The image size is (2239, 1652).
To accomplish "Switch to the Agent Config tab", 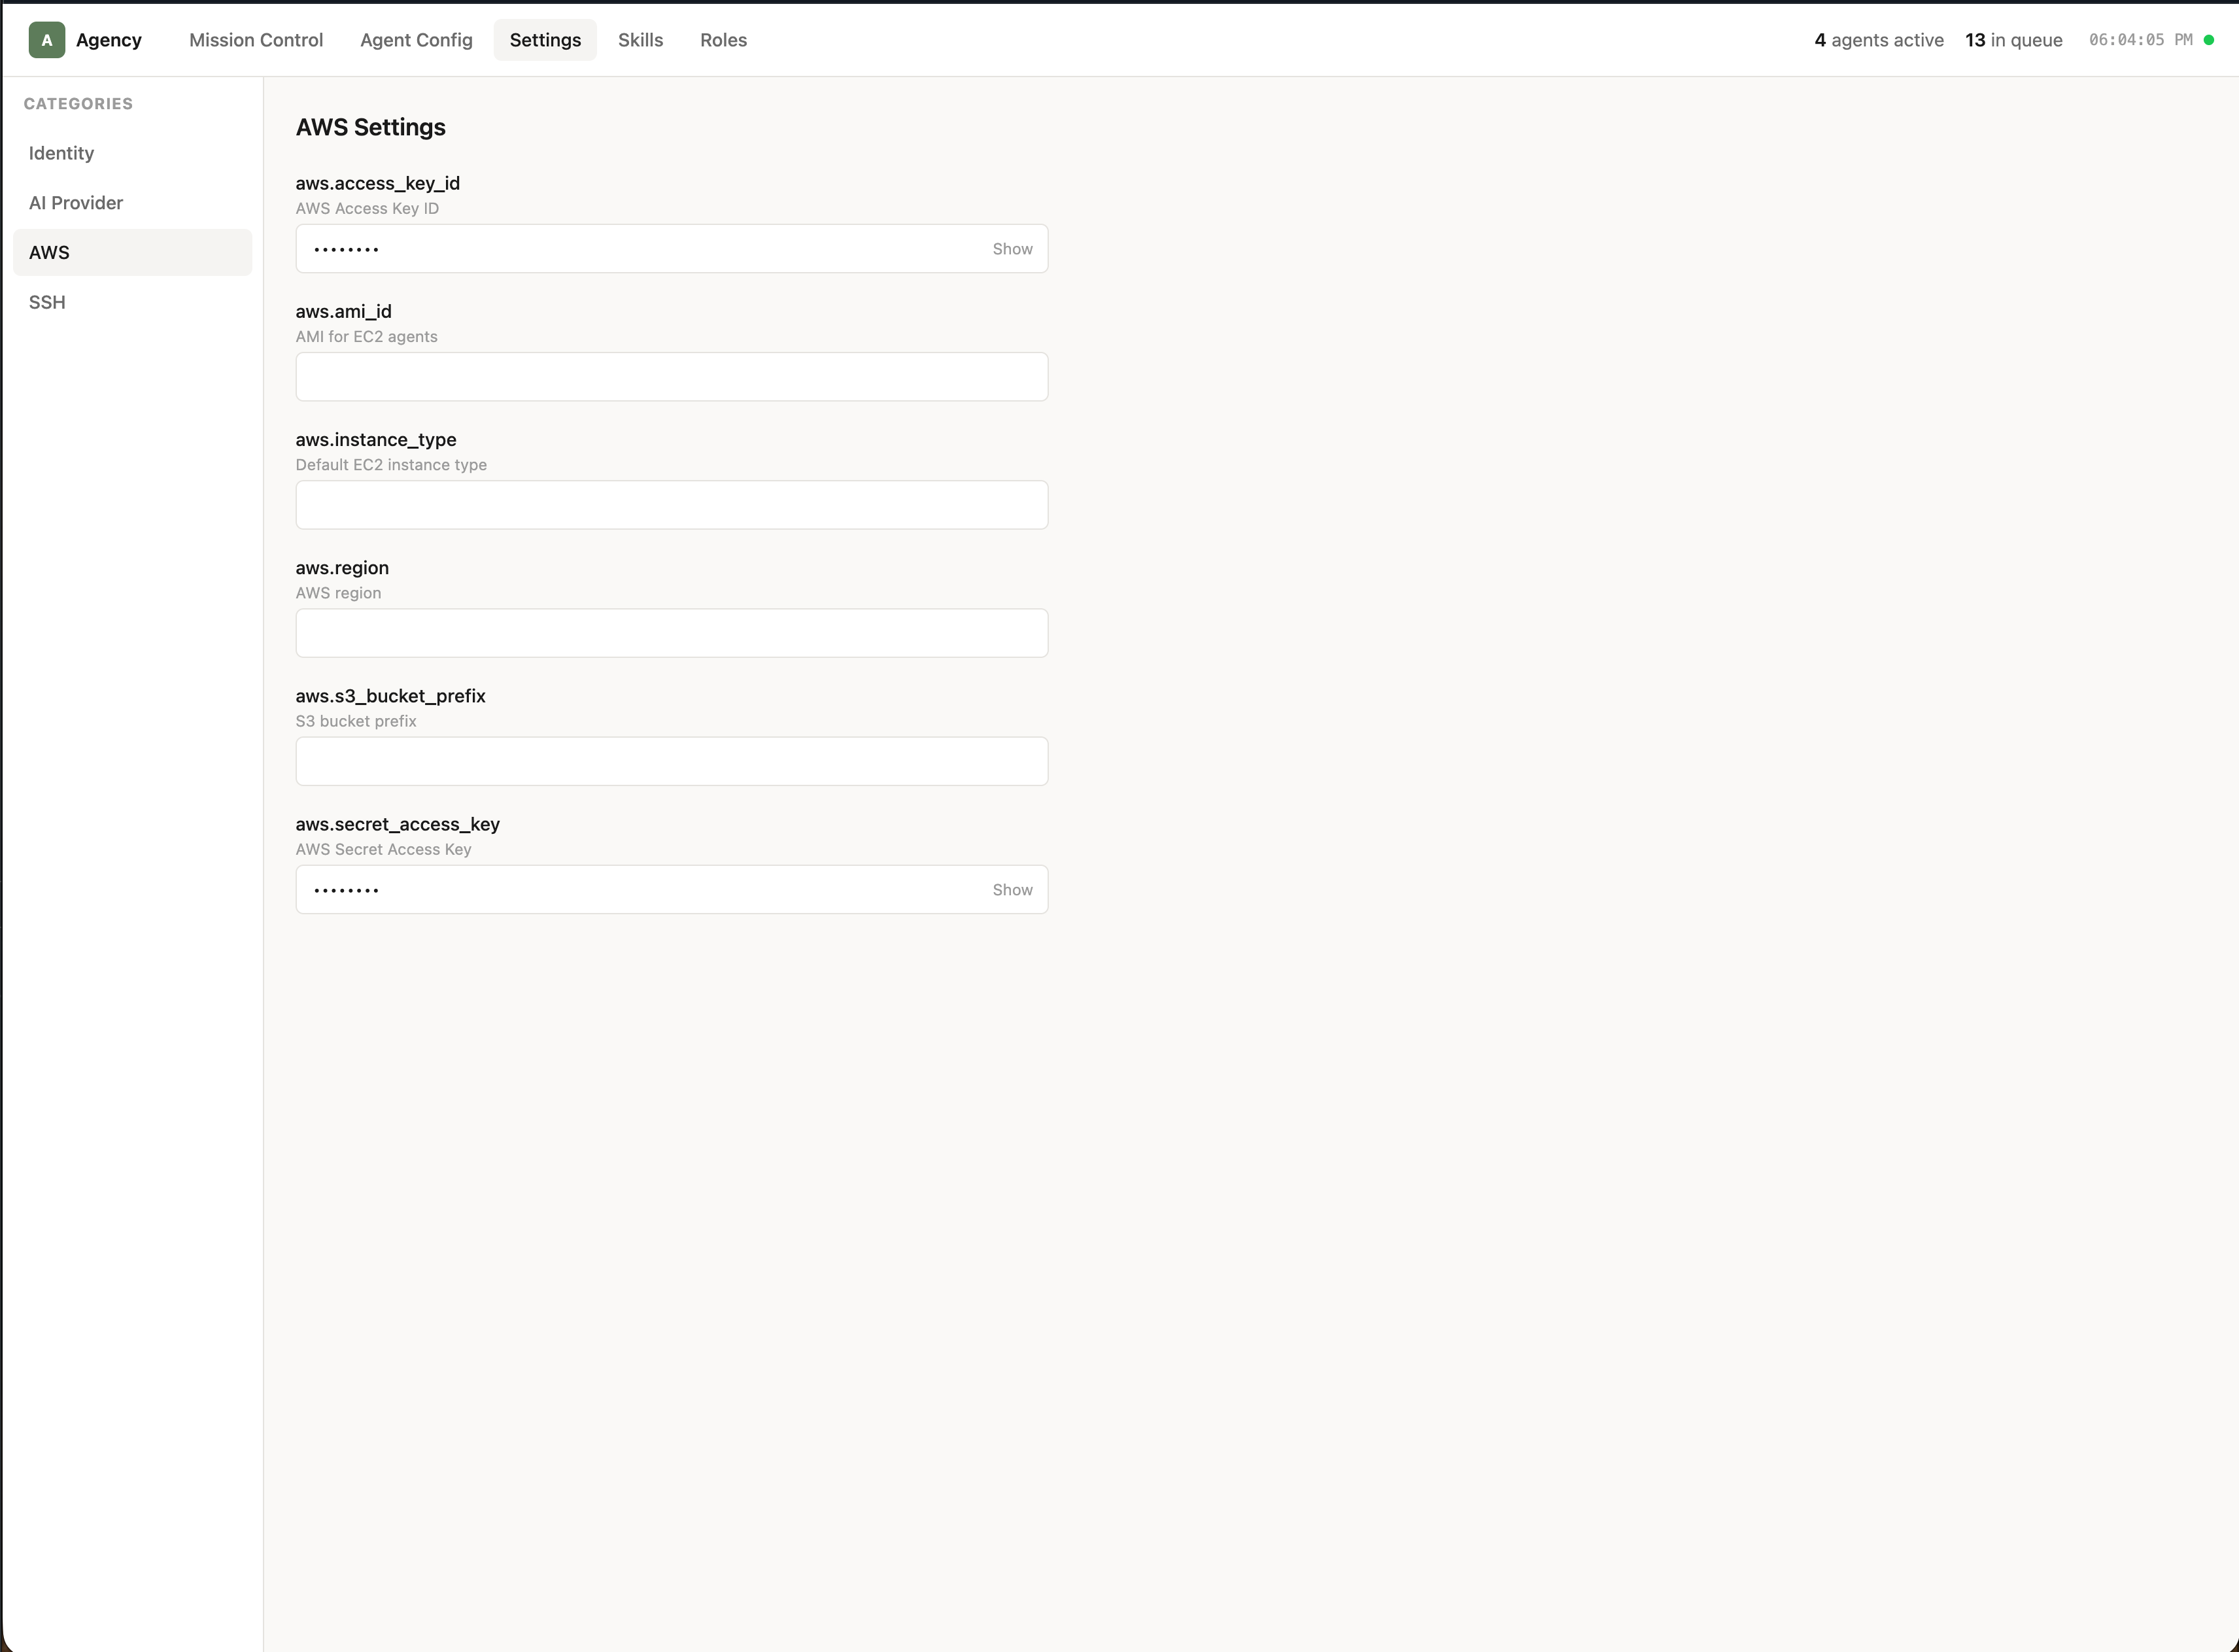I will coord(416,40).
